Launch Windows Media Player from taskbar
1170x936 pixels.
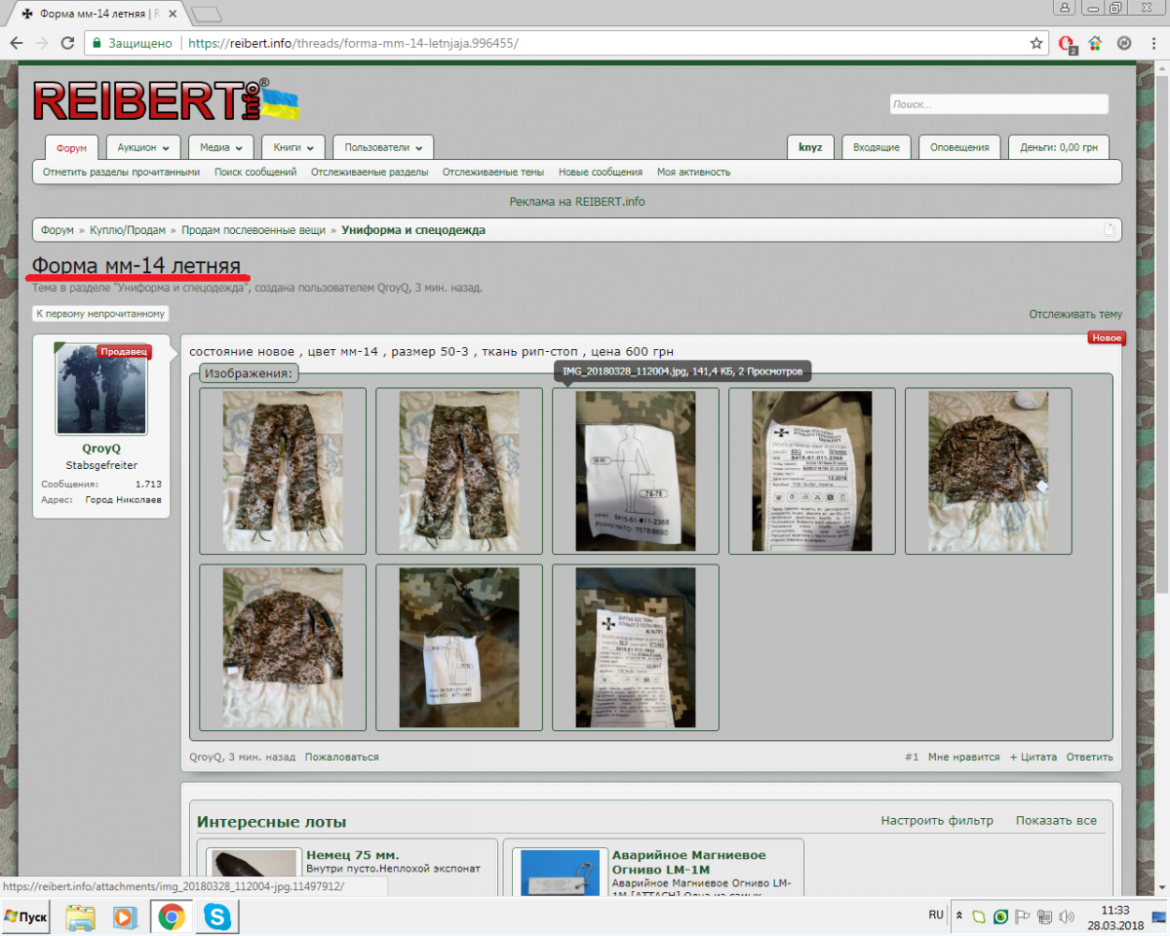(x=125, y=917)
